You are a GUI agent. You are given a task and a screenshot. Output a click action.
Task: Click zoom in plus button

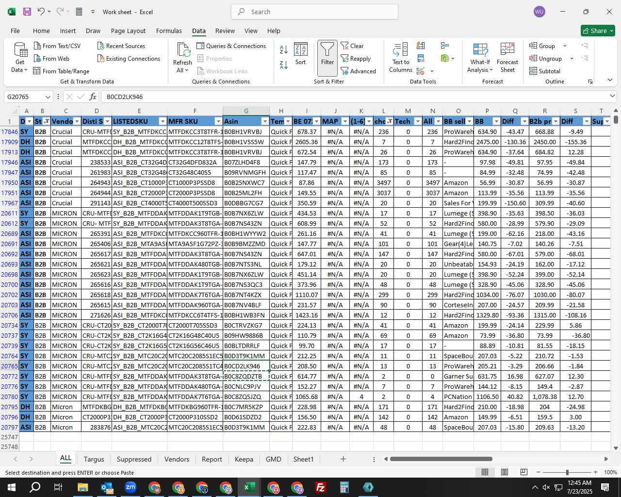595,472
